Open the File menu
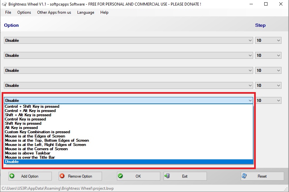 tap(8, 12)
